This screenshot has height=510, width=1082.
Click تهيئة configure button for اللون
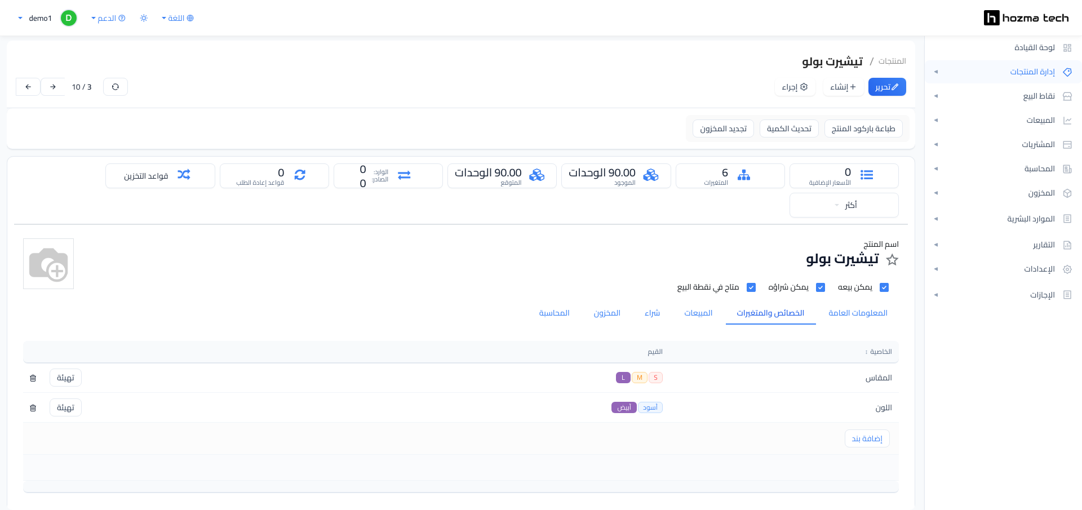click(65, 407)
